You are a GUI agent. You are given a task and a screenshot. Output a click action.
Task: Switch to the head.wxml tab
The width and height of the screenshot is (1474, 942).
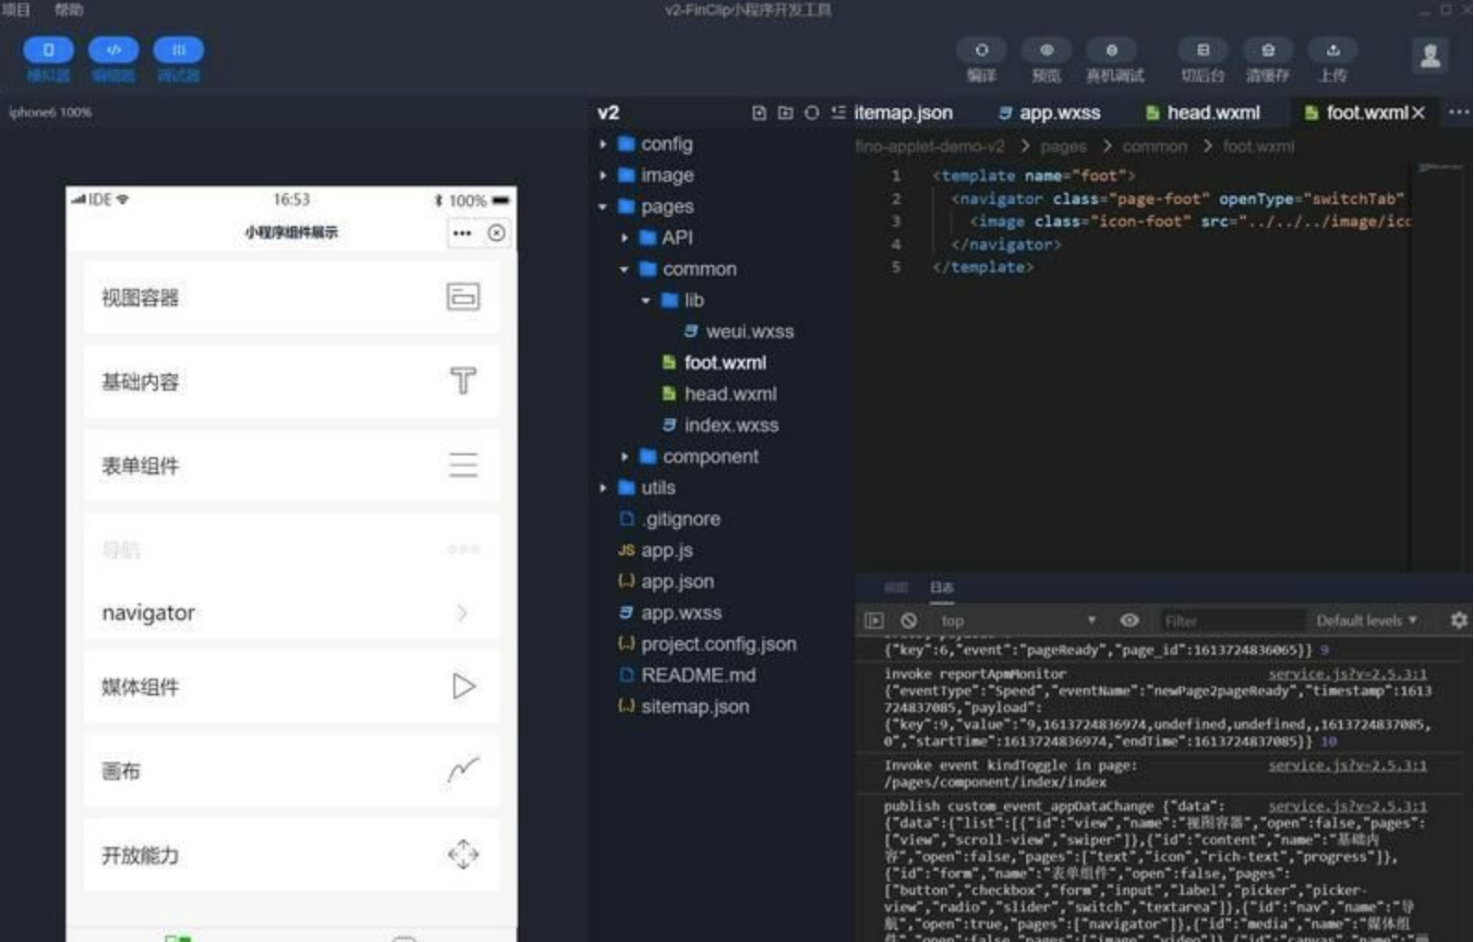coord(1202,113)
